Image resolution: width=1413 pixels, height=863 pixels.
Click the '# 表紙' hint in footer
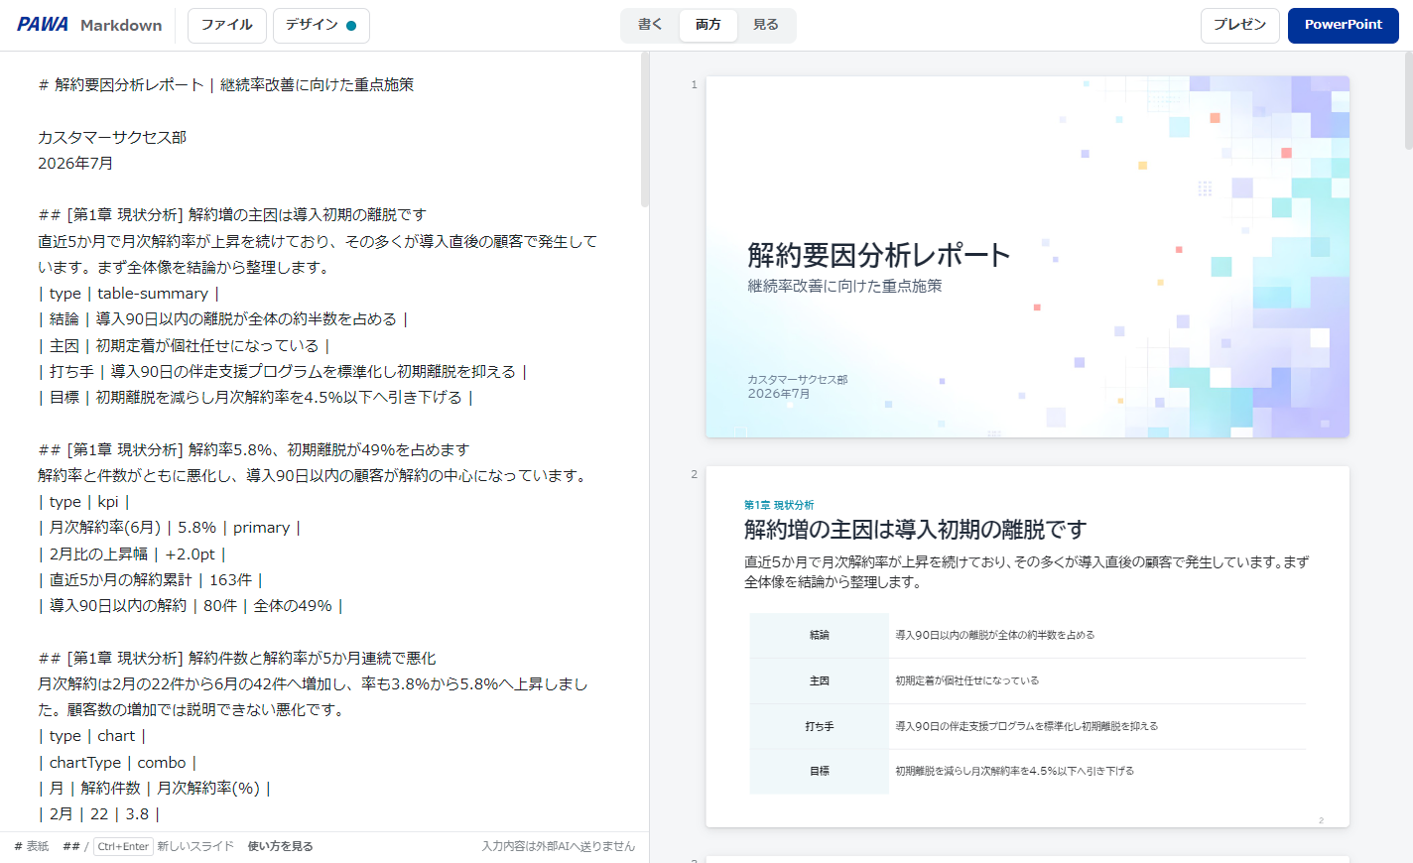32,846
